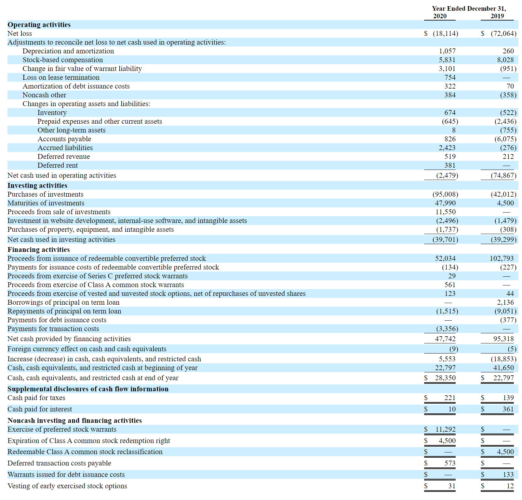The height and width of the screenshot is (500, 522).
Task: Select the 'Financing activities' heading
Action: coord(39,250)
